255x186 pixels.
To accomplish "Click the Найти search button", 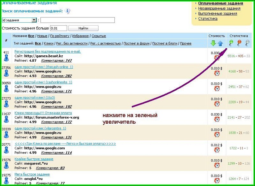I will (x=83, y=28).
